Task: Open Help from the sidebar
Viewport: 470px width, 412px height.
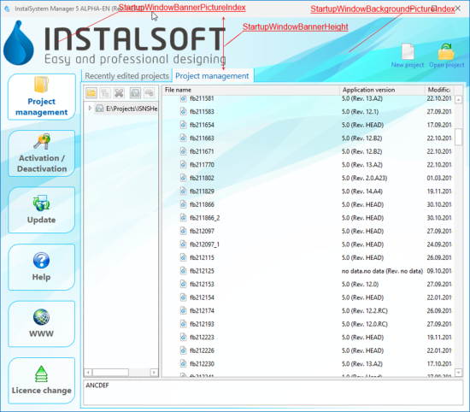Action: (x=41, y=267)
